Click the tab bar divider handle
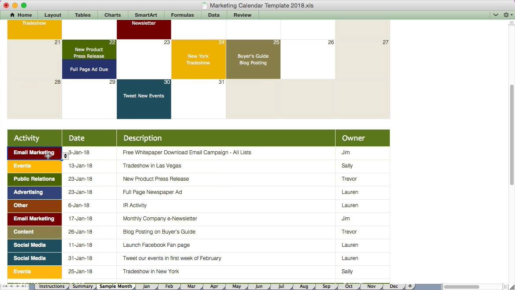Viewport: 515px width, 290px height. pos(505,287)
